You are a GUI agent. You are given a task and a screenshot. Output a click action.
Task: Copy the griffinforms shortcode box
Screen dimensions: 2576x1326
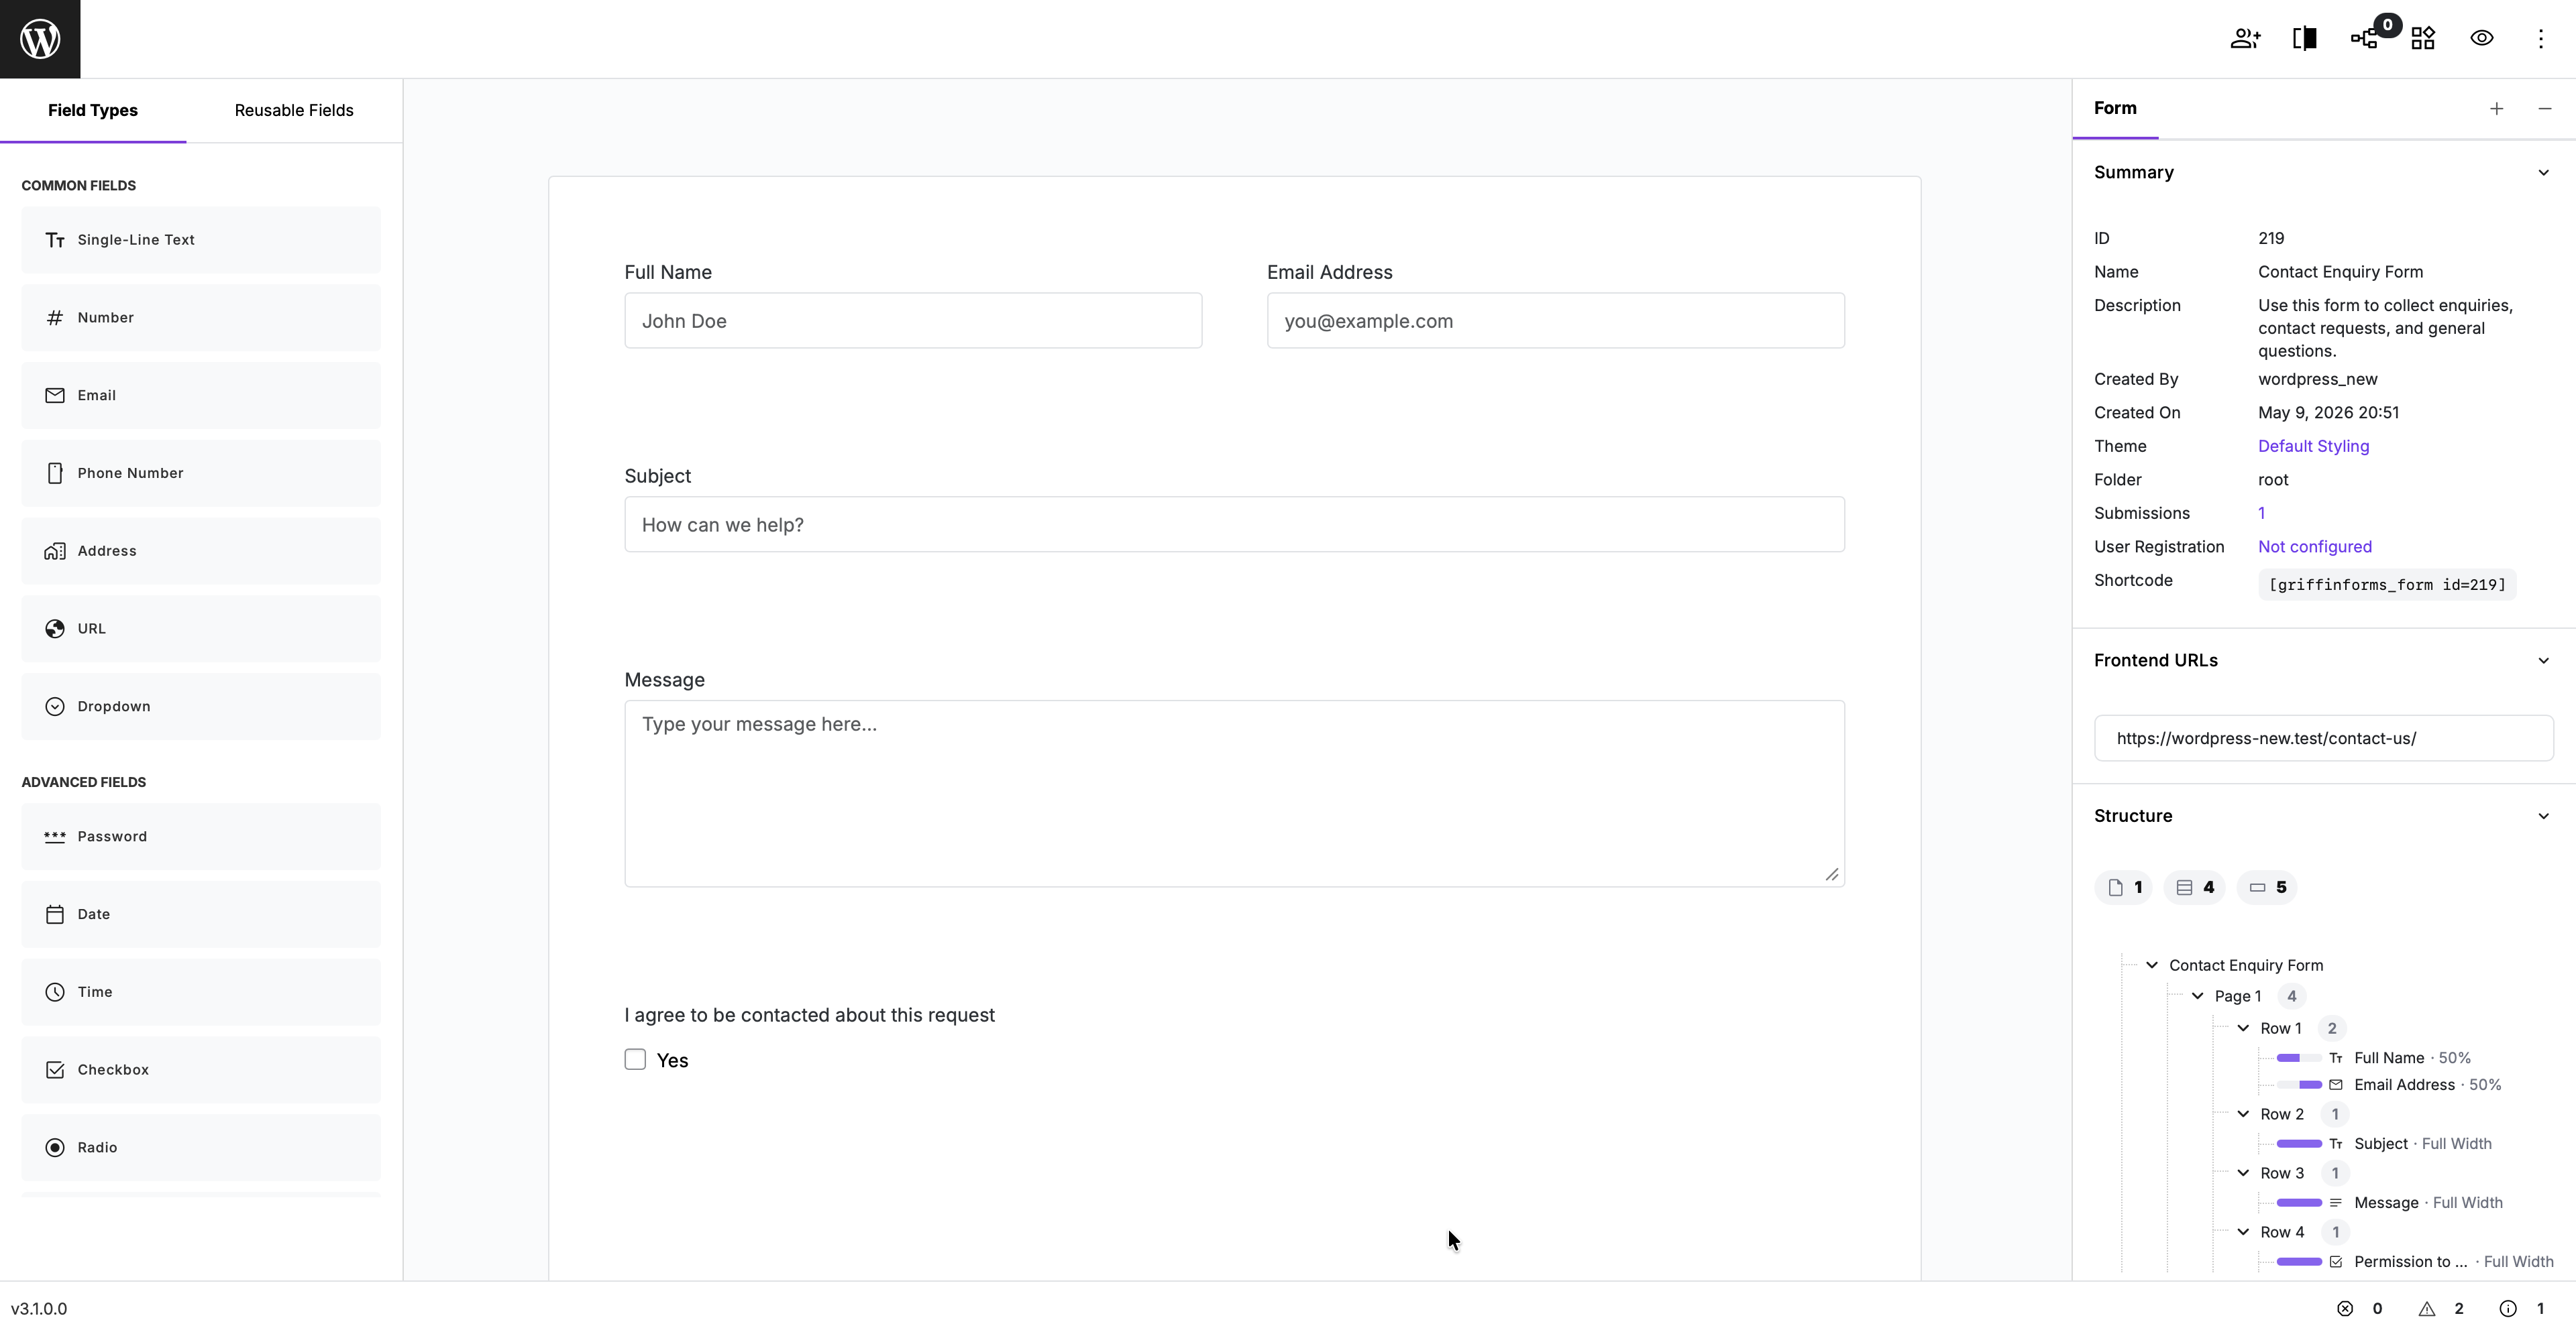coord(2387,585)
